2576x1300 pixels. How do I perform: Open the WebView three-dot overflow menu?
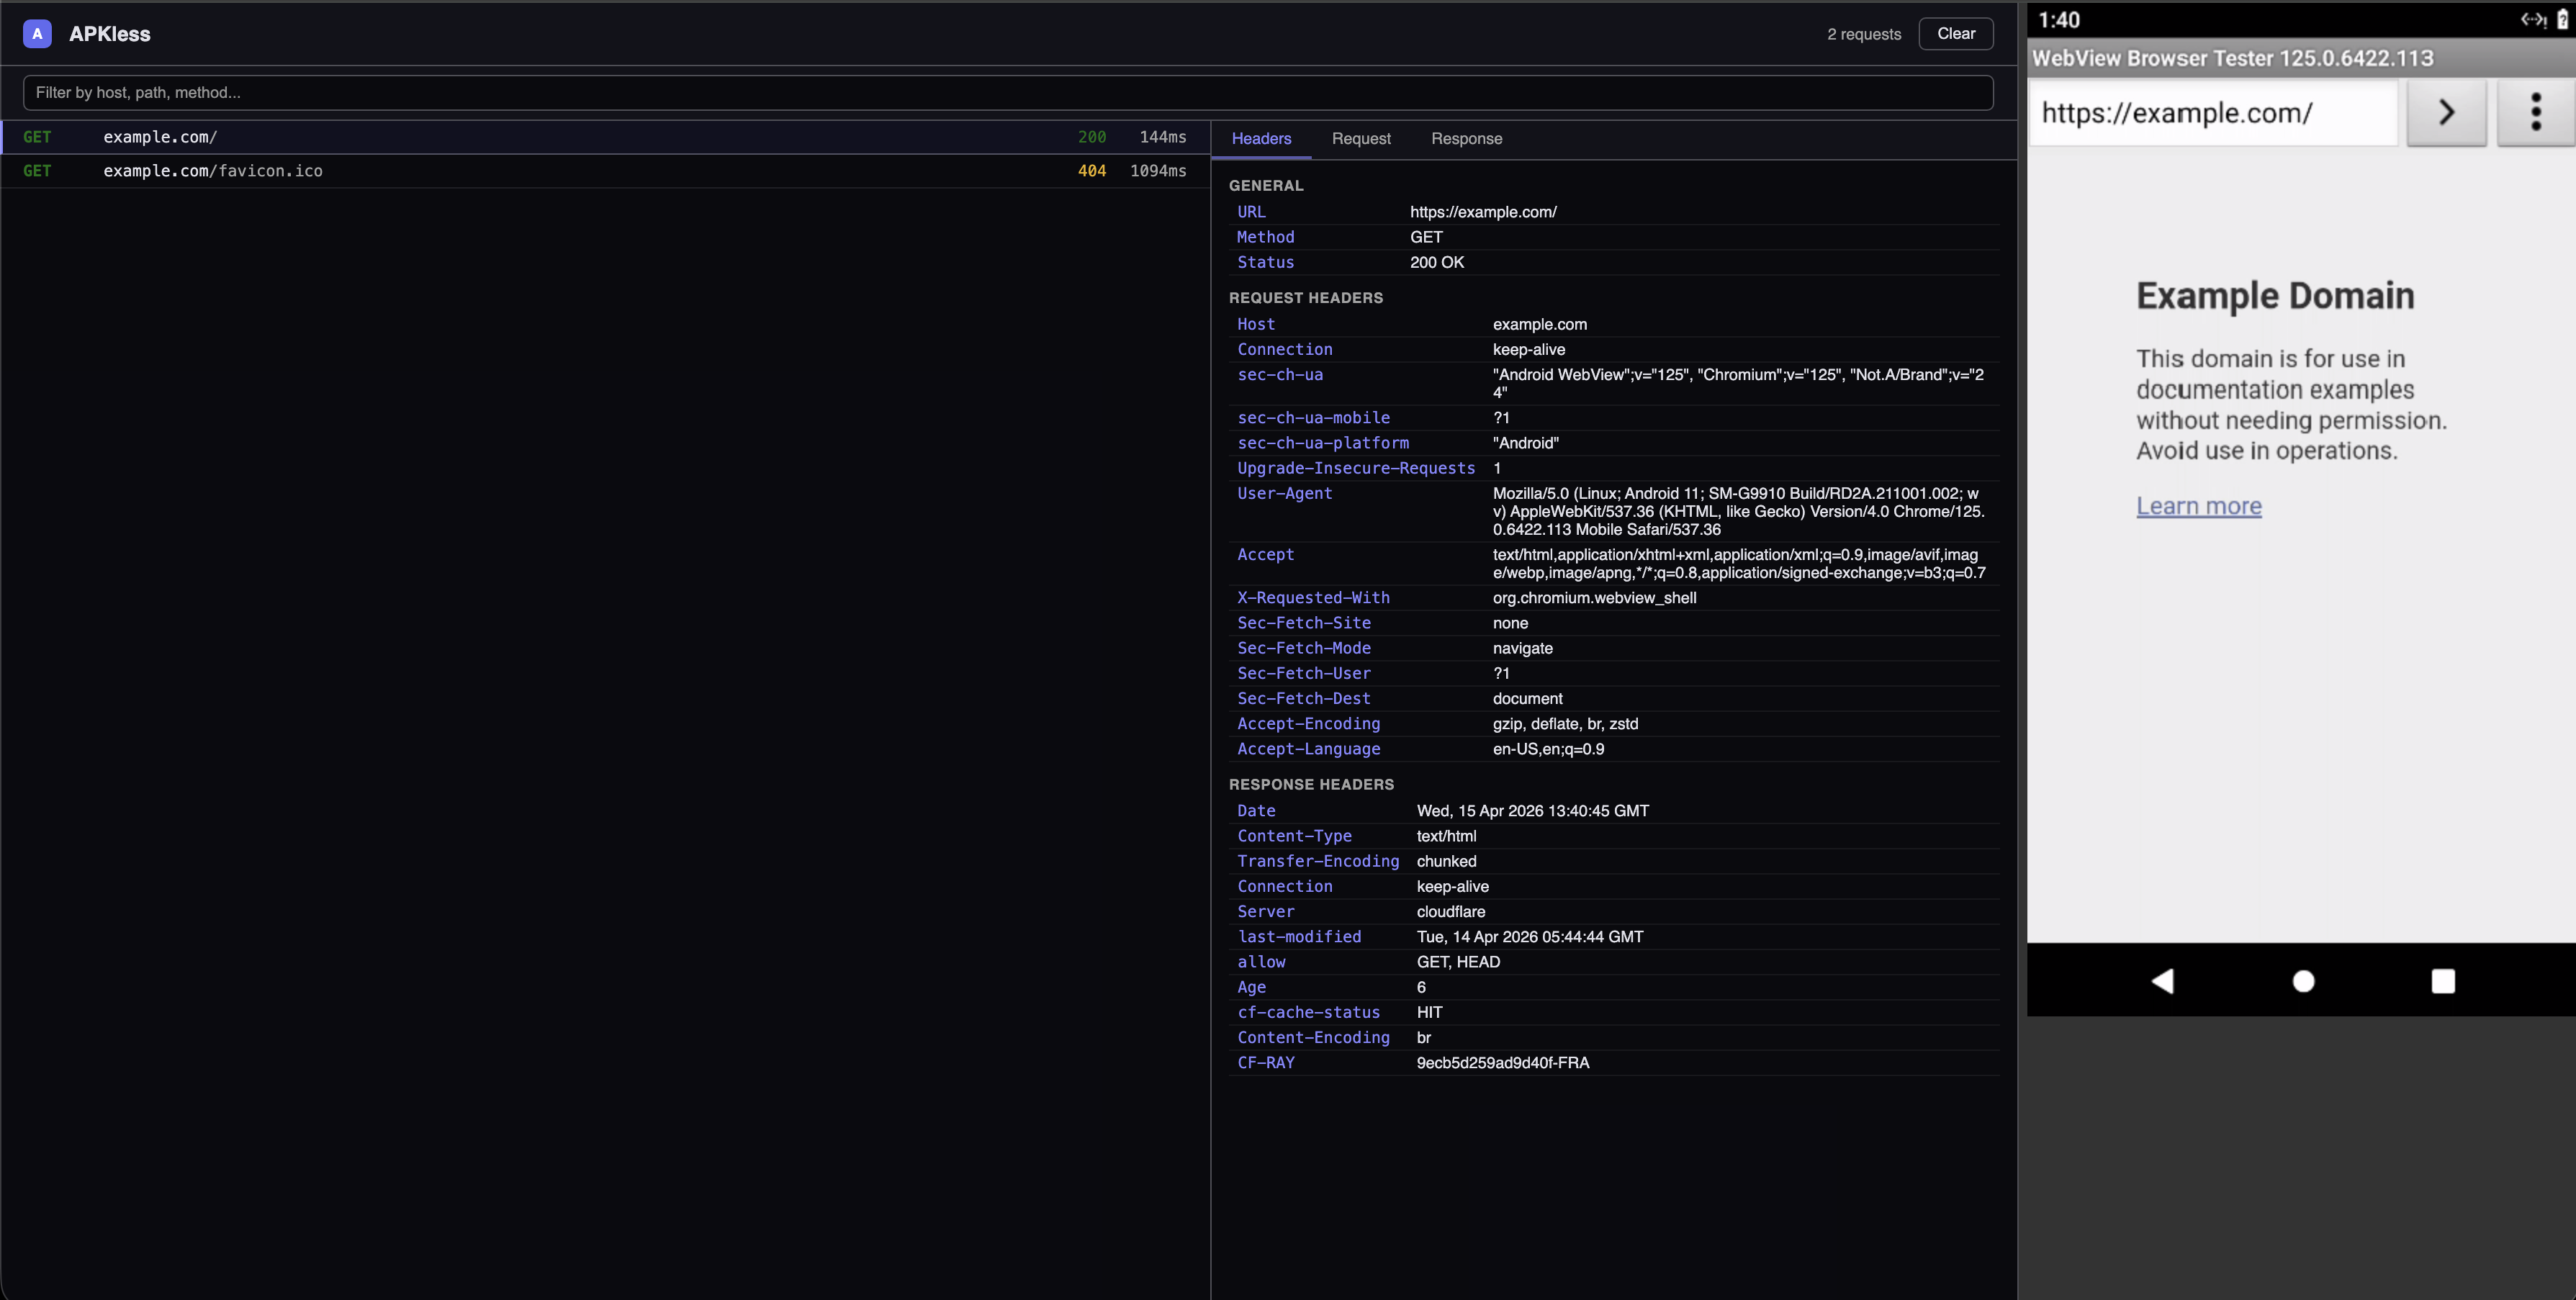click(2535, 113)
